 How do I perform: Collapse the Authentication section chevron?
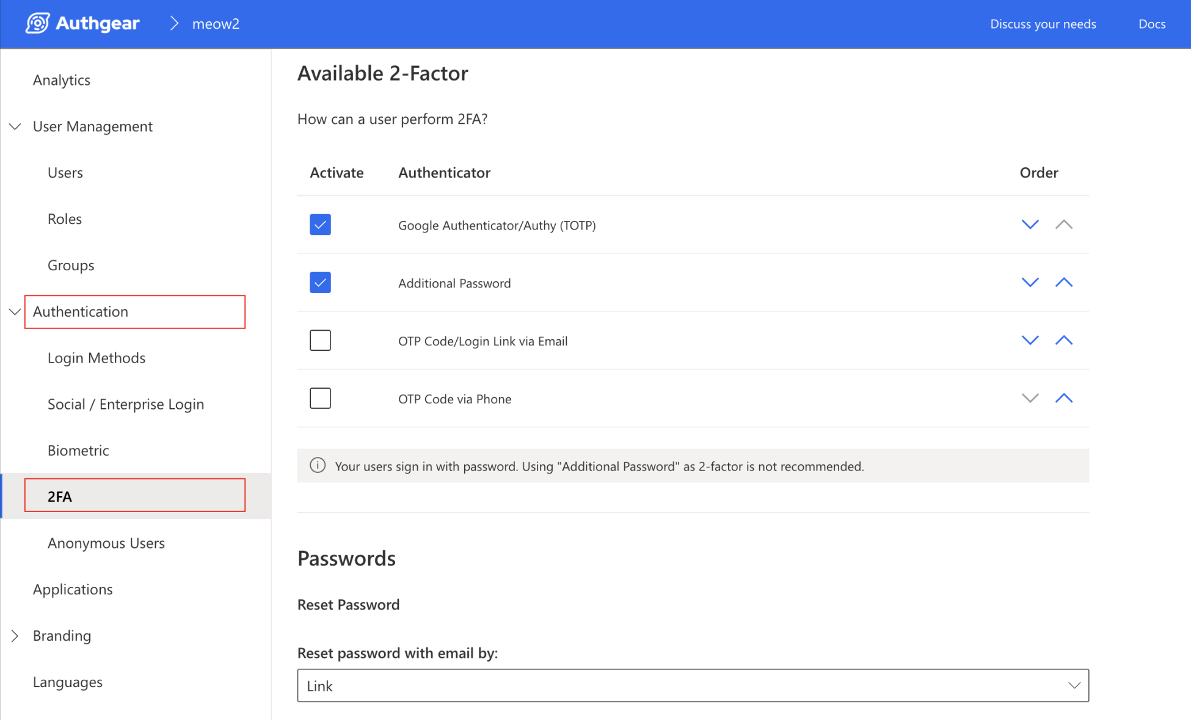(x=15, y=312)
